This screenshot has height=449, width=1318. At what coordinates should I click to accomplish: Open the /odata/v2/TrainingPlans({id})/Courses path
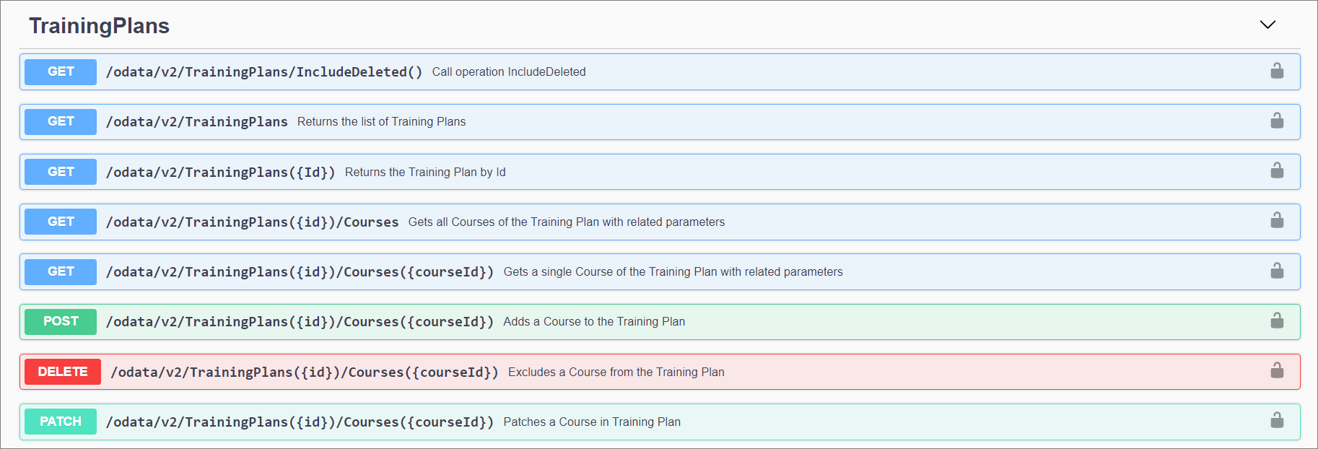coord(252,222)
